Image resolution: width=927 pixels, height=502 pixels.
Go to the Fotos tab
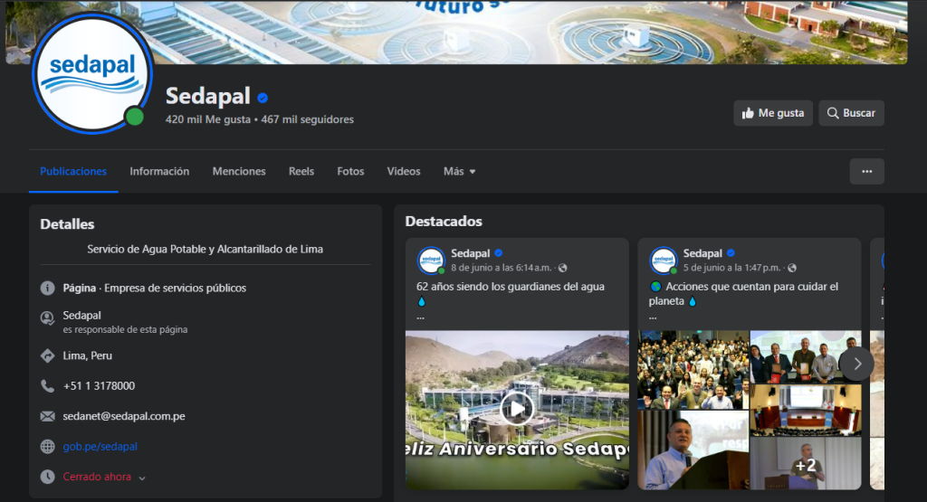point(350,171)
